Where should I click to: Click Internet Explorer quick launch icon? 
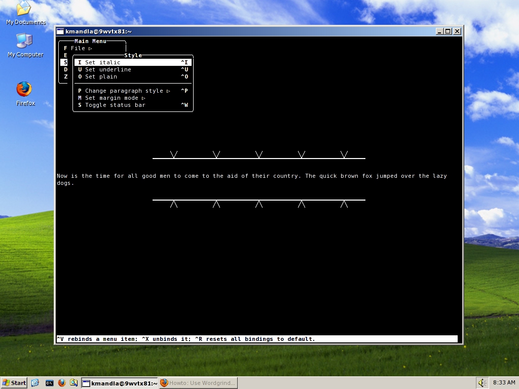click(x=35, y=383)
